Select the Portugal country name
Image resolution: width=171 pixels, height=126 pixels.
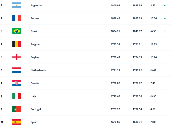pyautogui.click(x=36, y=109)
